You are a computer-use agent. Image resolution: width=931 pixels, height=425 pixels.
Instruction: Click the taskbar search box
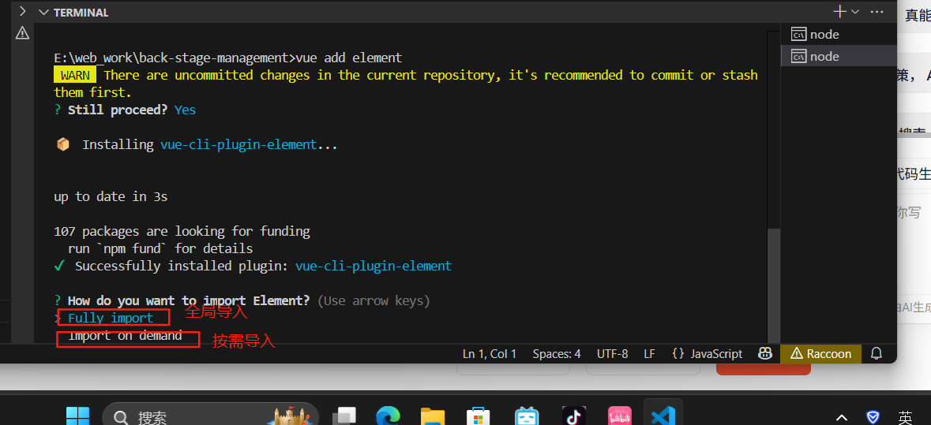pos(211,416)
